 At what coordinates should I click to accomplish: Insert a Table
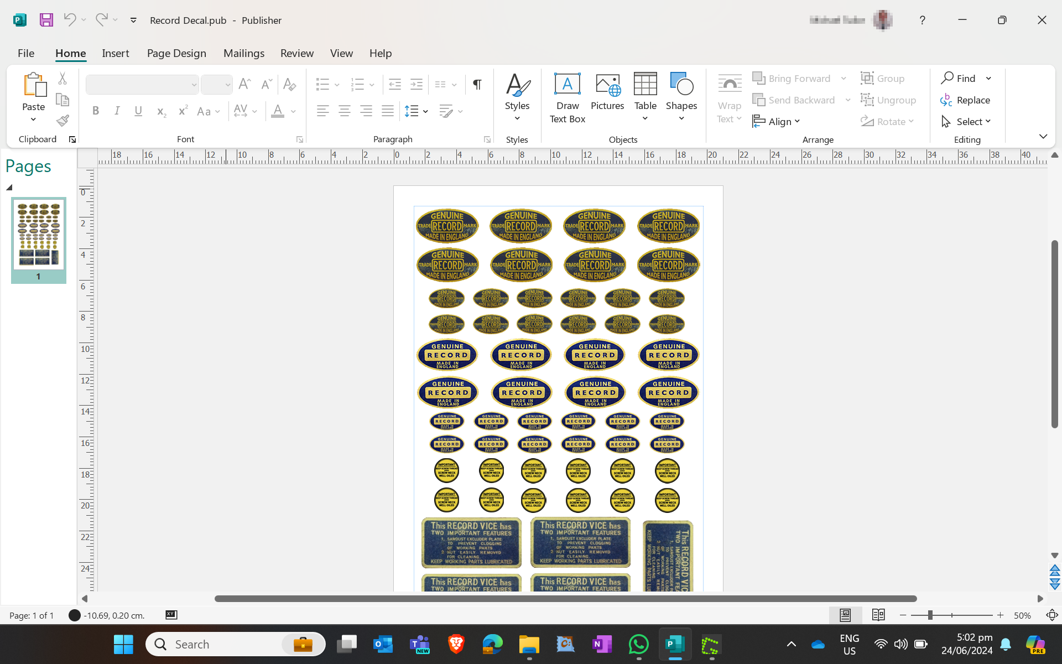pos(645,97)
